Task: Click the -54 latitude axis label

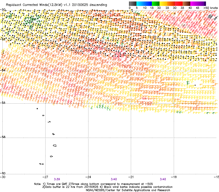Action: click(3, 70)
